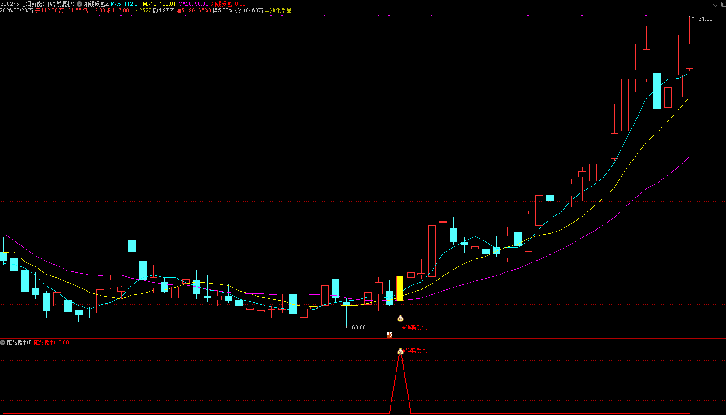
Task: Click 阳线反包: 0.00 in the sub-chart header
Action: 52,342
